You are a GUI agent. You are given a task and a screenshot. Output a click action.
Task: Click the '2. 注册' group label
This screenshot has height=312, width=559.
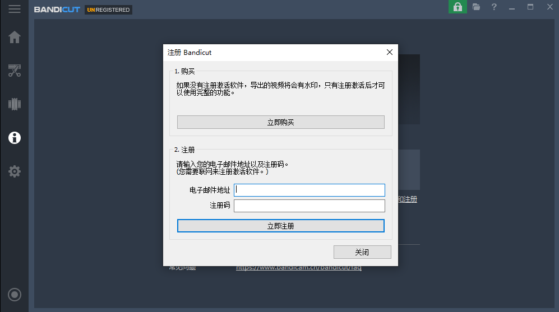184,150
